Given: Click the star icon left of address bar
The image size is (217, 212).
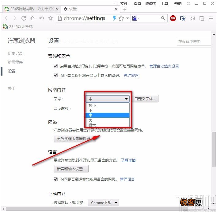Looking at the screenshot, I should [50, 18].
